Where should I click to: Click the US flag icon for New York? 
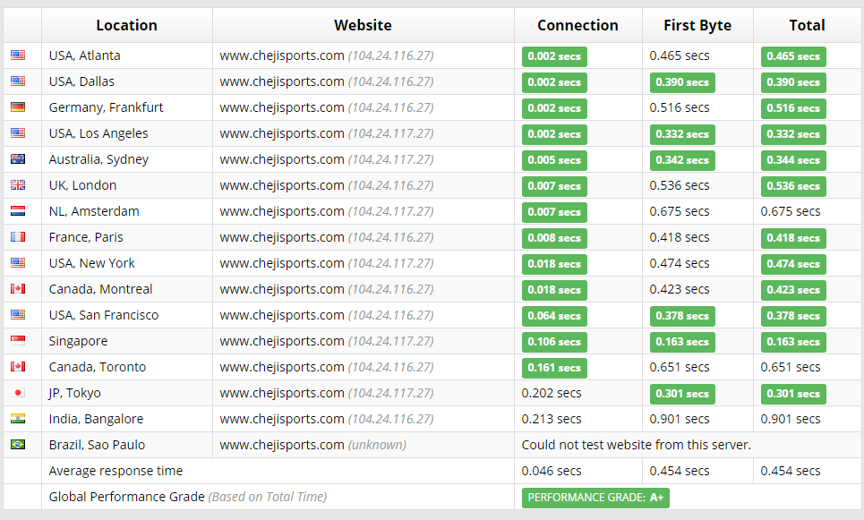point(18,263)
